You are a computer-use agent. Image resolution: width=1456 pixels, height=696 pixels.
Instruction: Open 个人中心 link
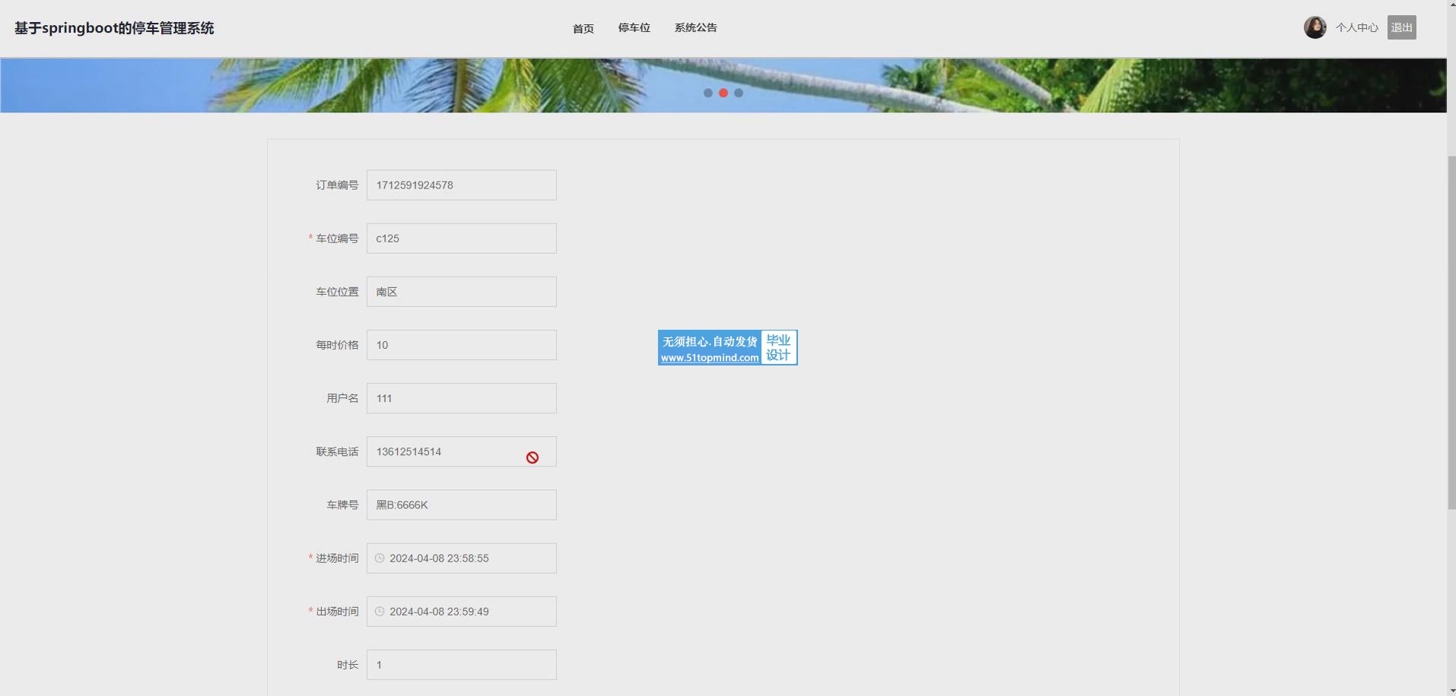coord(1356,28)
